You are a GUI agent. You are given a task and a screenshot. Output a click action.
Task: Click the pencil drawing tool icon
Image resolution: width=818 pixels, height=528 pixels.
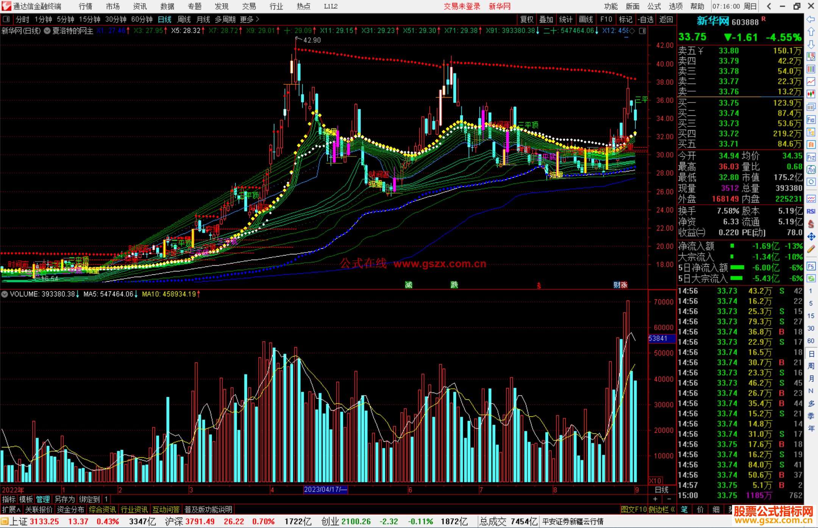(811, 249)
